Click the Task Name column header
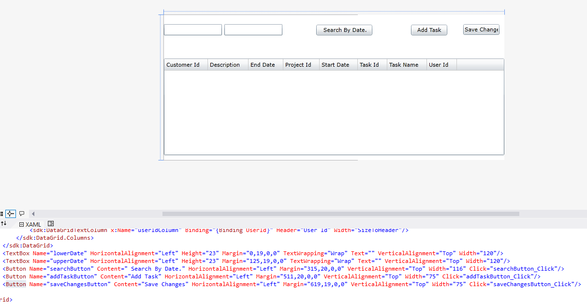This screenshot has height=304, width=587. pos(407,65)
